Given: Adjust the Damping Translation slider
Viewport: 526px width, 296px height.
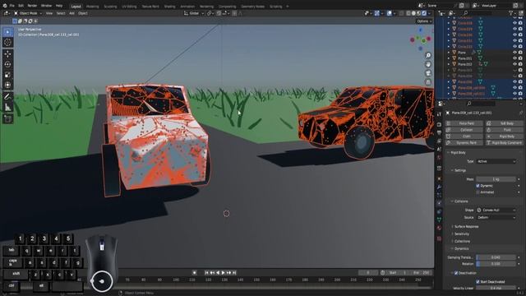Looking at the screenshot, I should pyautogui.click(x=496, y=257).
